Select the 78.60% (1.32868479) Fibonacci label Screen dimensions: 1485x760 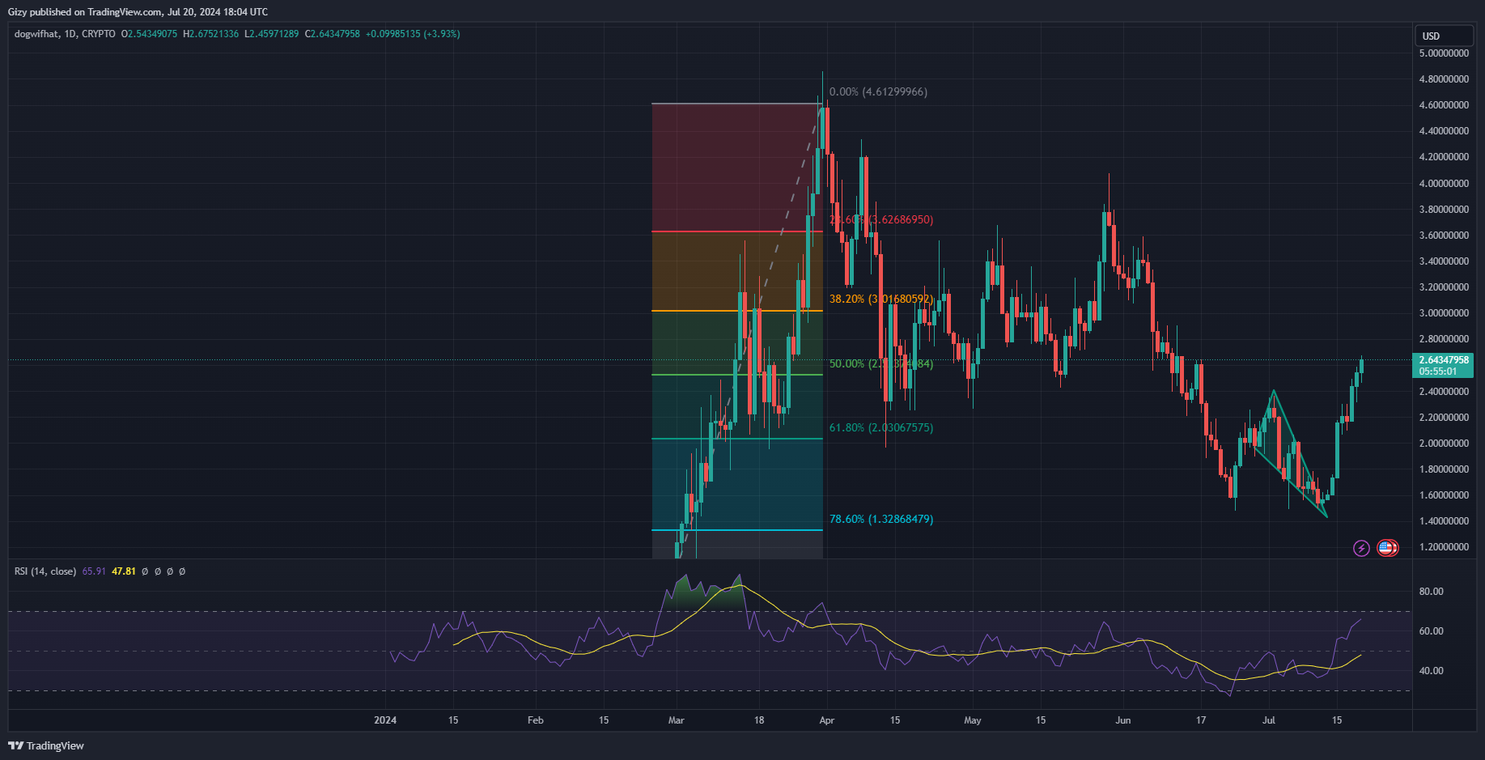click(881, 519)
